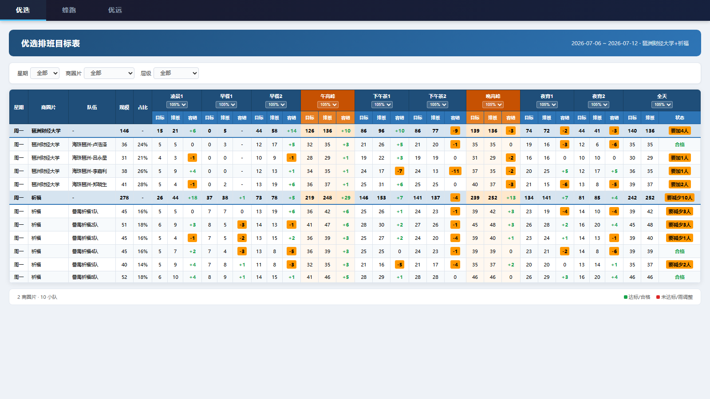Screen dimensions: 710x399
Task: Click the +14 value in 琶洲财经大学 summary row
Action: [x=292, y=131]
